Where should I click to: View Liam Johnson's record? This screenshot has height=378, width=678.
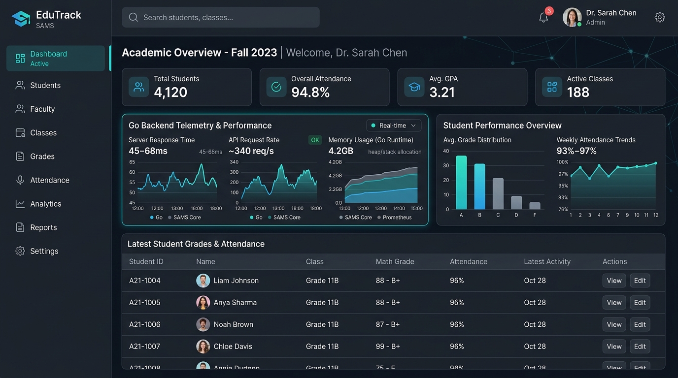614,281
